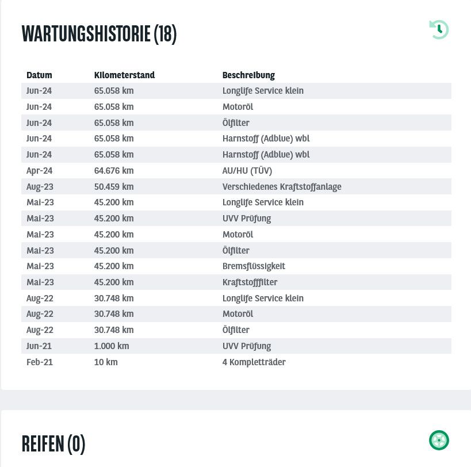Viewport: 471px width, 467px height.
Task: Click the 50.459 km mileage cell
Action: [x=114, y=186]
